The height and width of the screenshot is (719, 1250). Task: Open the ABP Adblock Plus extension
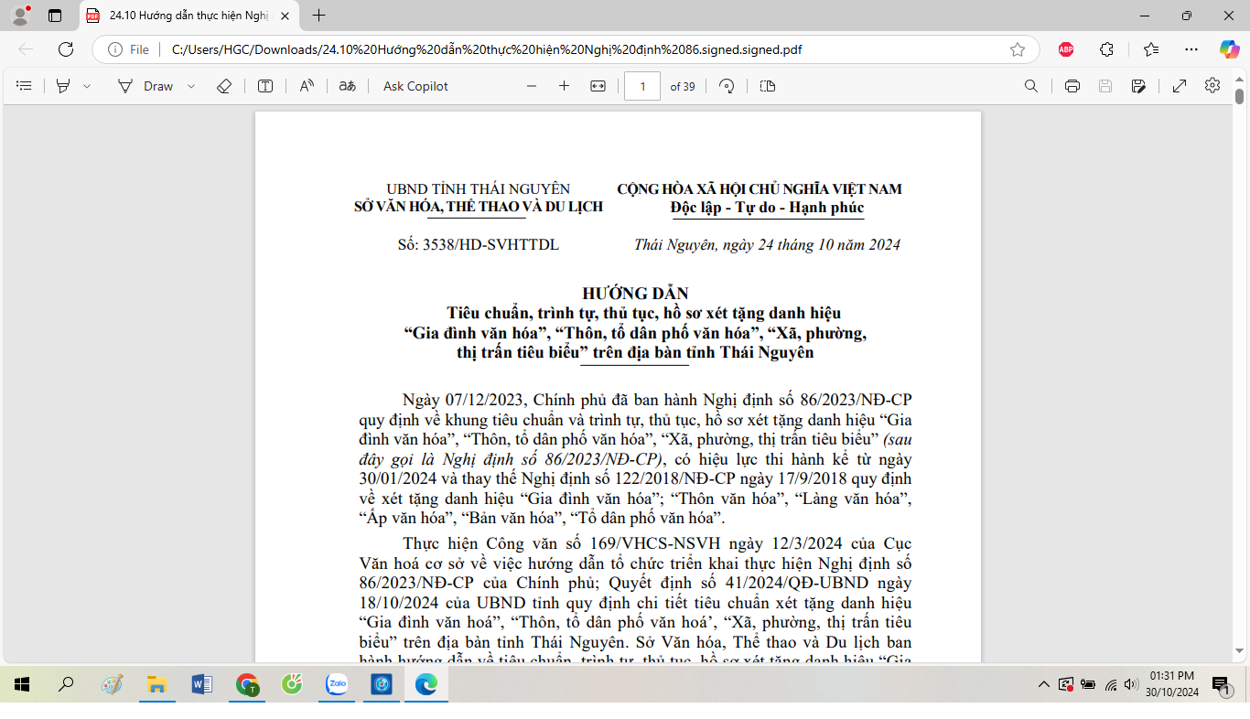coord(1066,49)
